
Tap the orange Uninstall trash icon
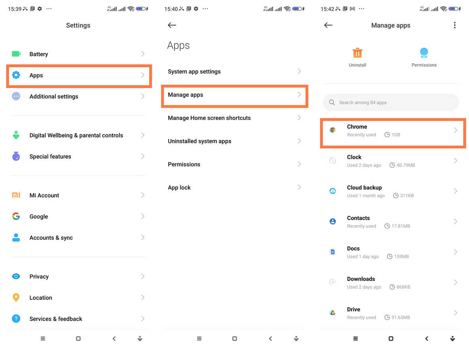pyautogui.click(x=357, y=53)
